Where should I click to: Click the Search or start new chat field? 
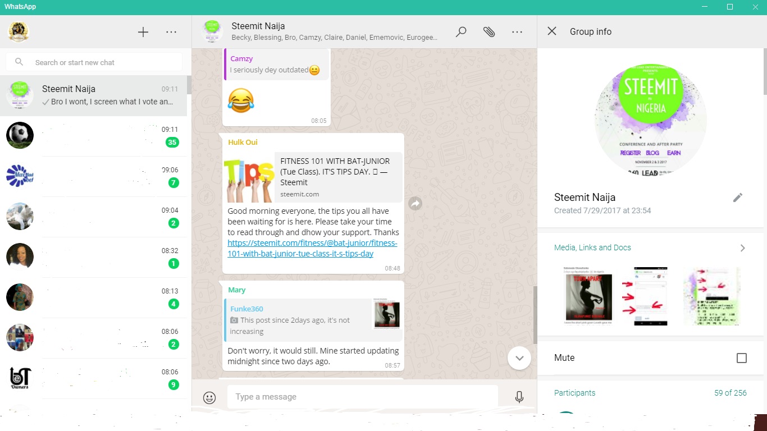pos(94,62)
